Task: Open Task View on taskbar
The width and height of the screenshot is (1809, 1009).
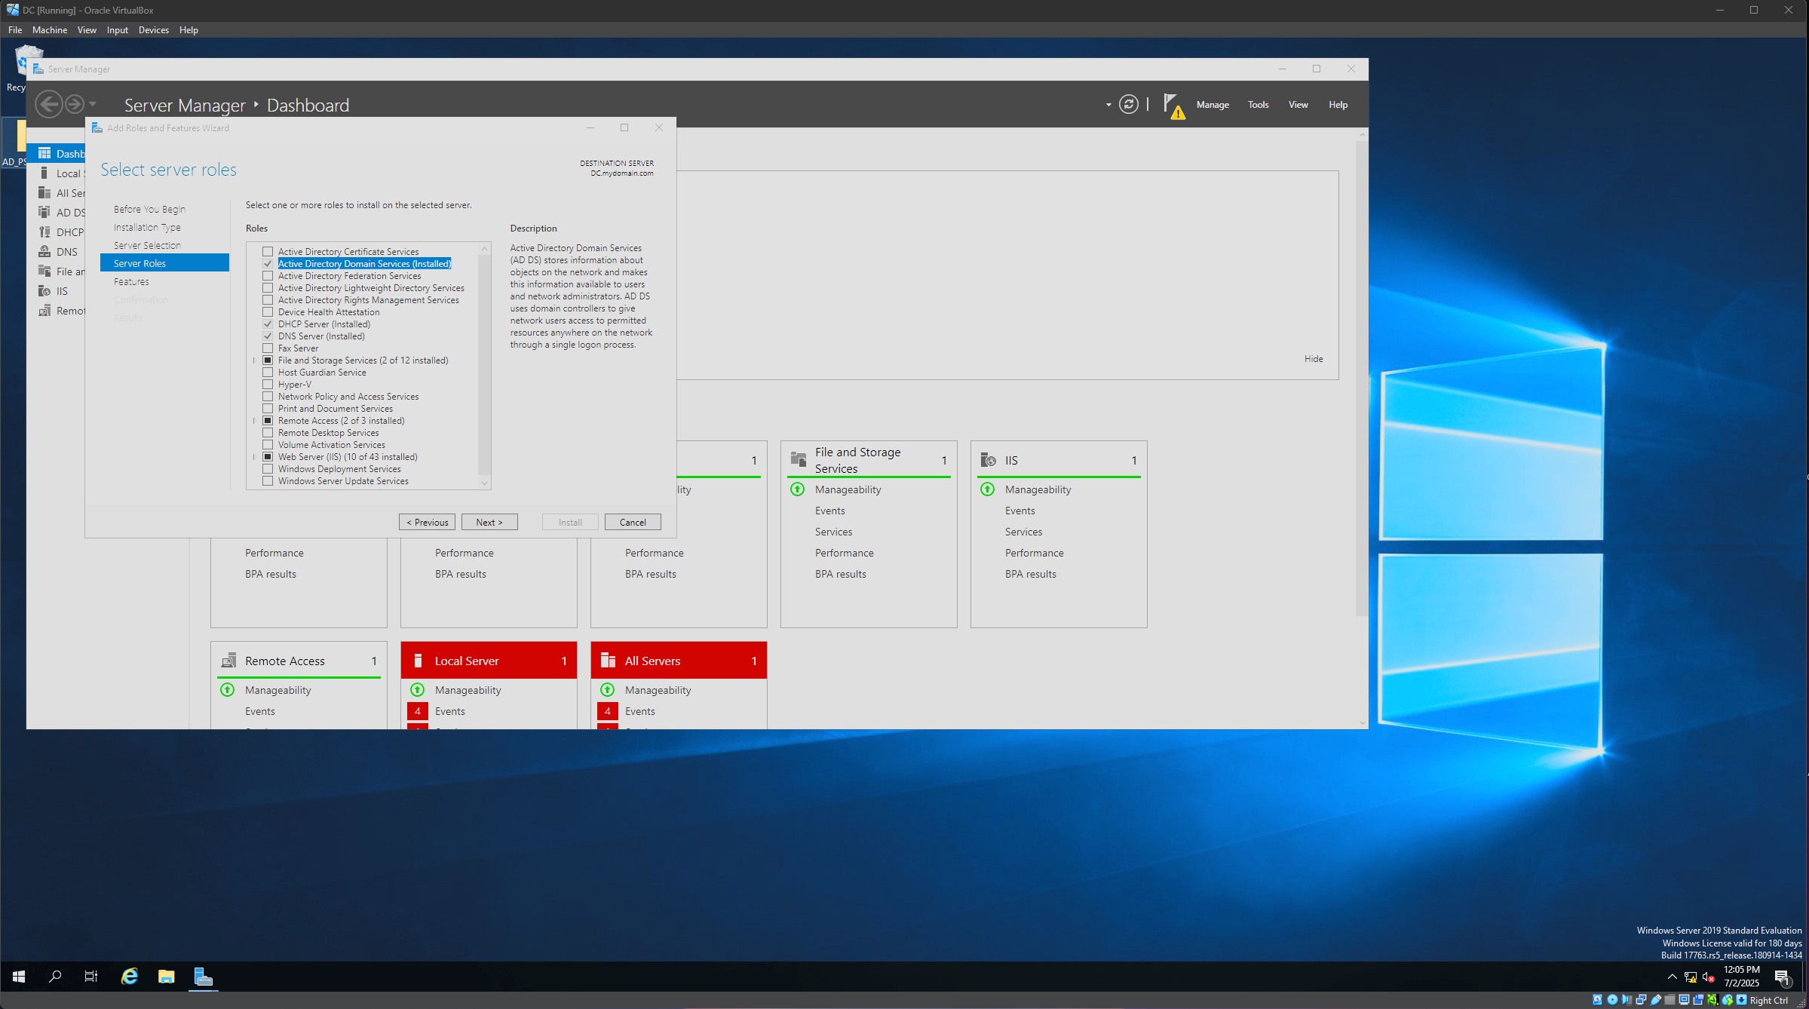Action: point(91,977)
